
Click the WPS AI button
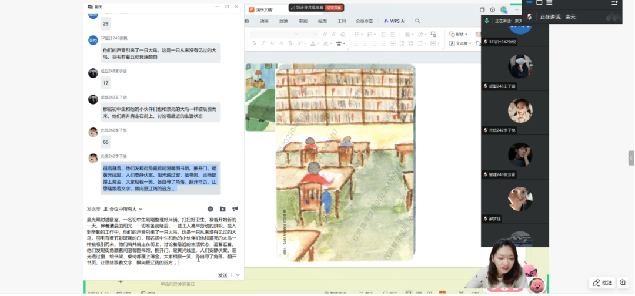point(395,21)
